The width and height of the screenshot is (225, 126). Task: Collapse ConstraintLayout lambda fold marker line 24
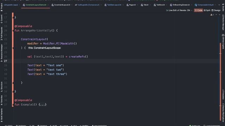click(x=13, y=48)
